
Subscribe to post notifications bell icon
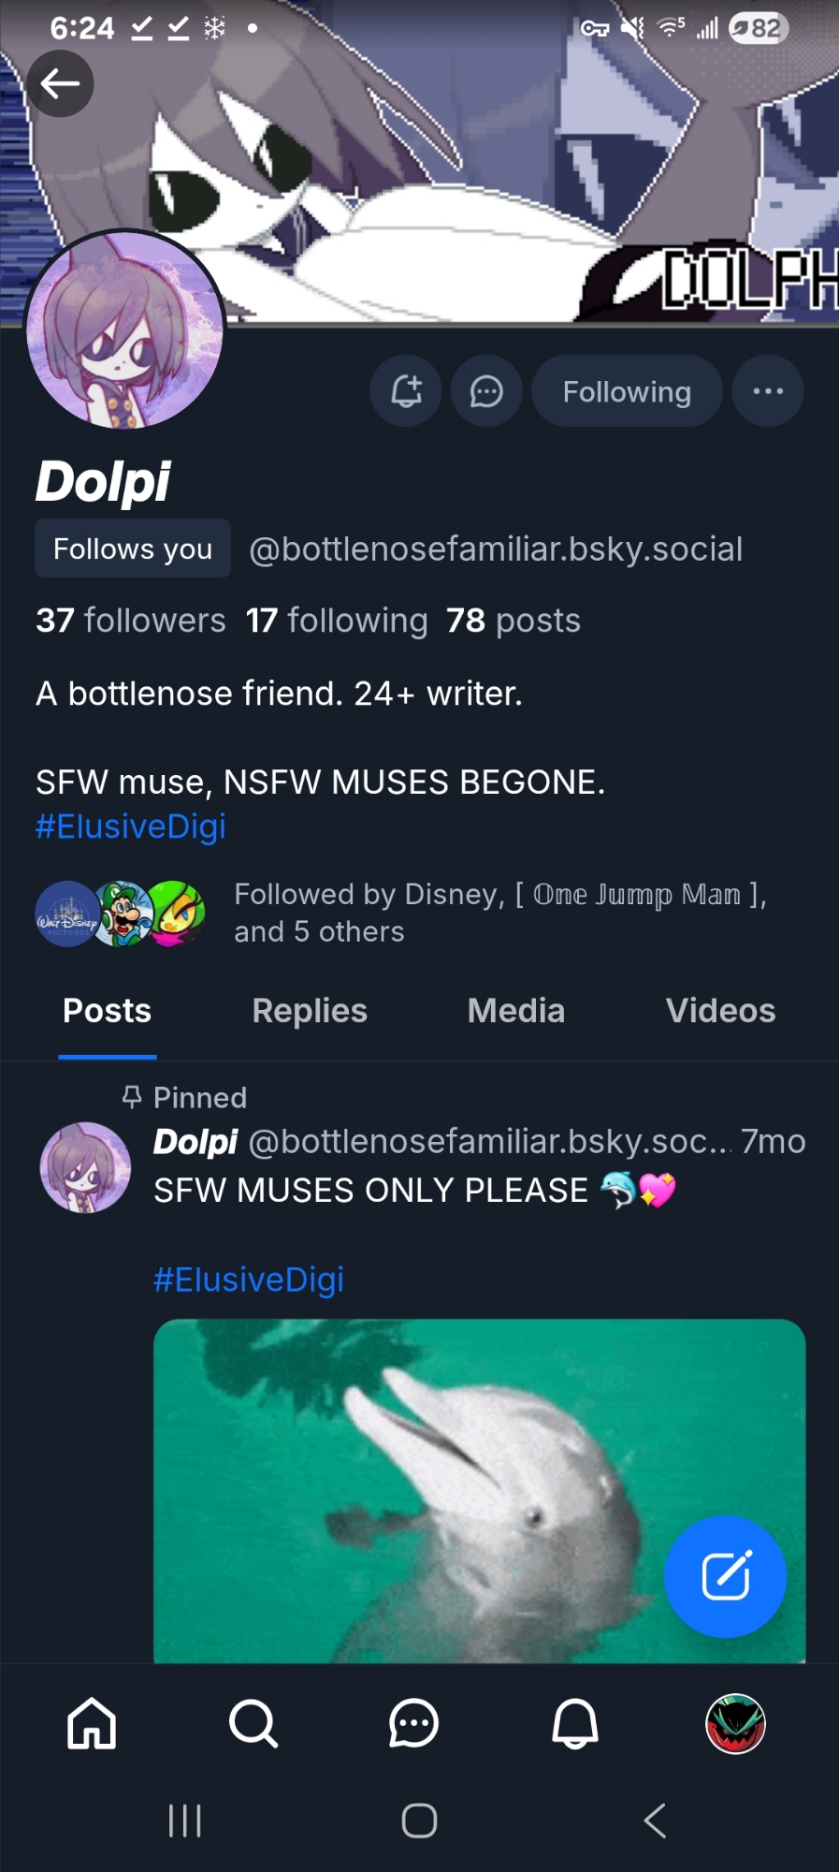tap(406, 391)
